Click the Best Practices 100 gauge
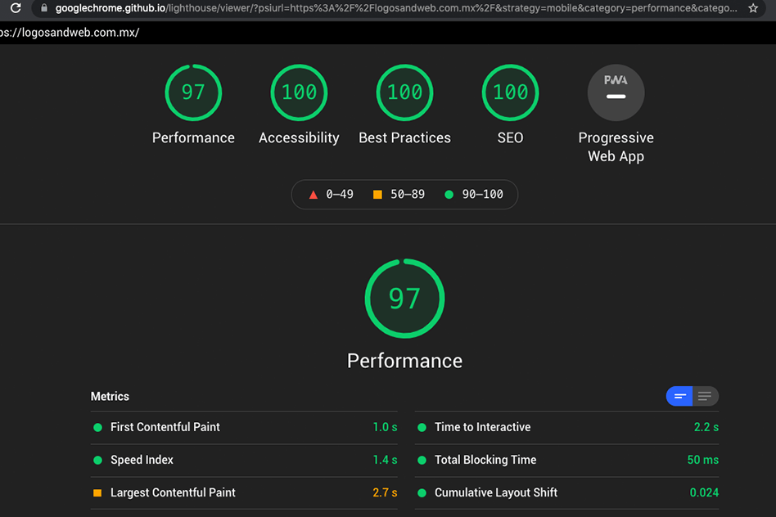This screenshot has width=776, height=517. tap(404, 92)
